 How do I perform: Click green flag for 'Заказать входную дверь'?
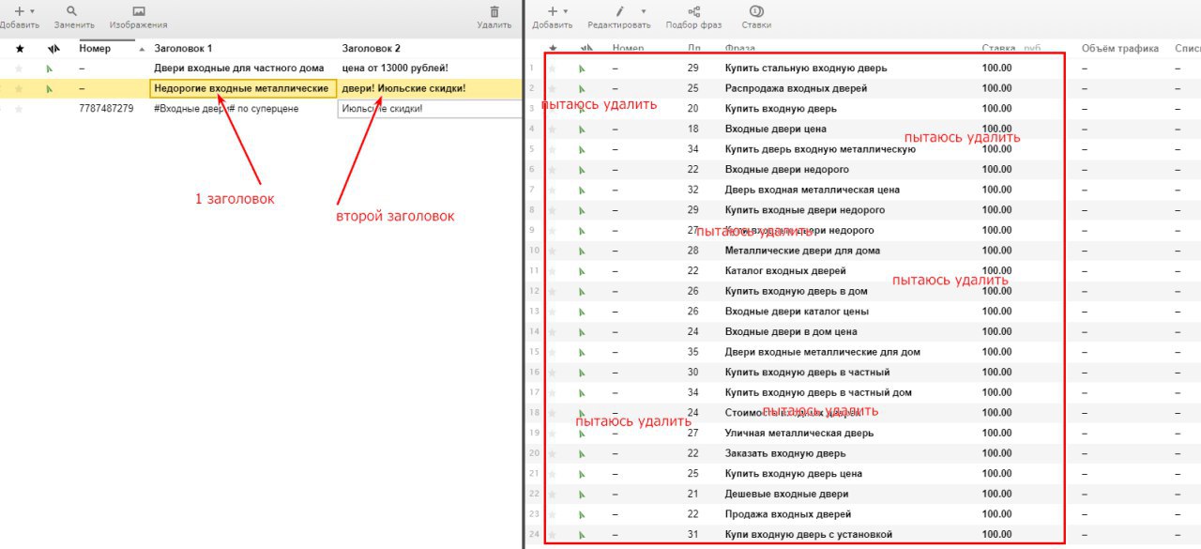[583, 454]
